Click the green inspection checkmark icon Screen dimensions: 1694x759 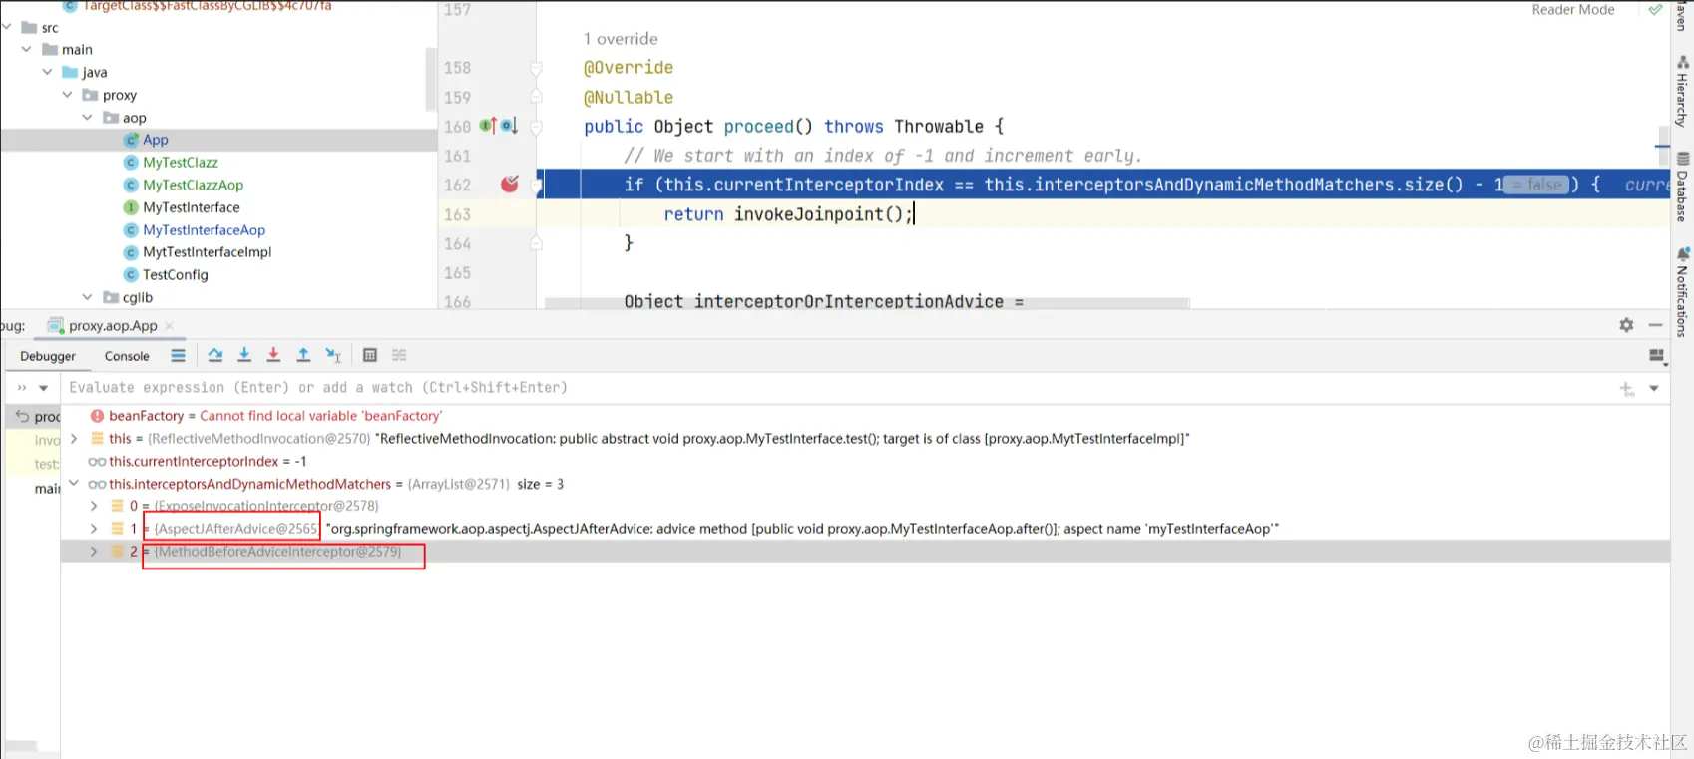(1655, 10)
